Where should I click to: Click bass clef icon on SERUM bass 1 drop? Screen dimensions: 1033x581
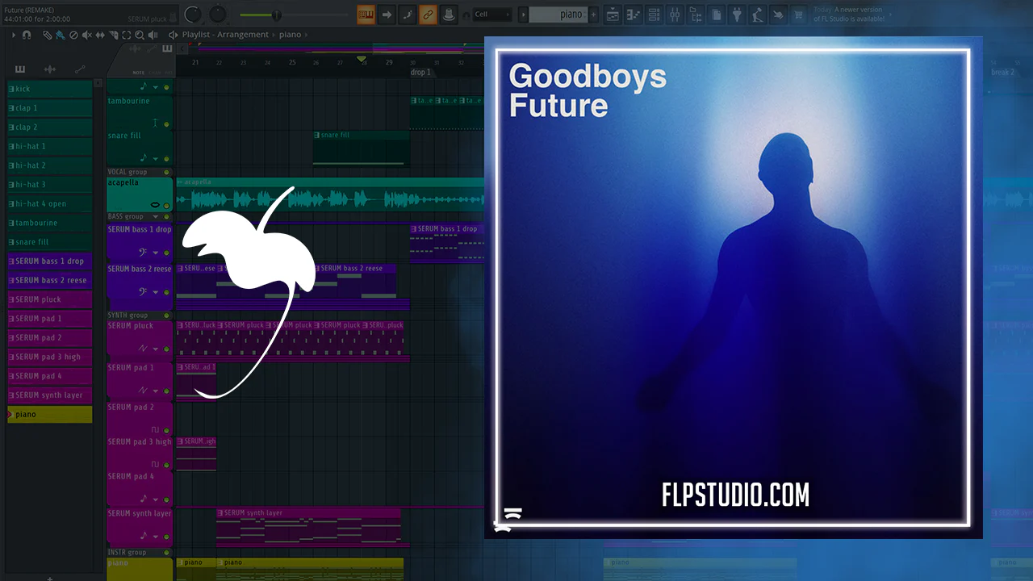tap(144, 252)
